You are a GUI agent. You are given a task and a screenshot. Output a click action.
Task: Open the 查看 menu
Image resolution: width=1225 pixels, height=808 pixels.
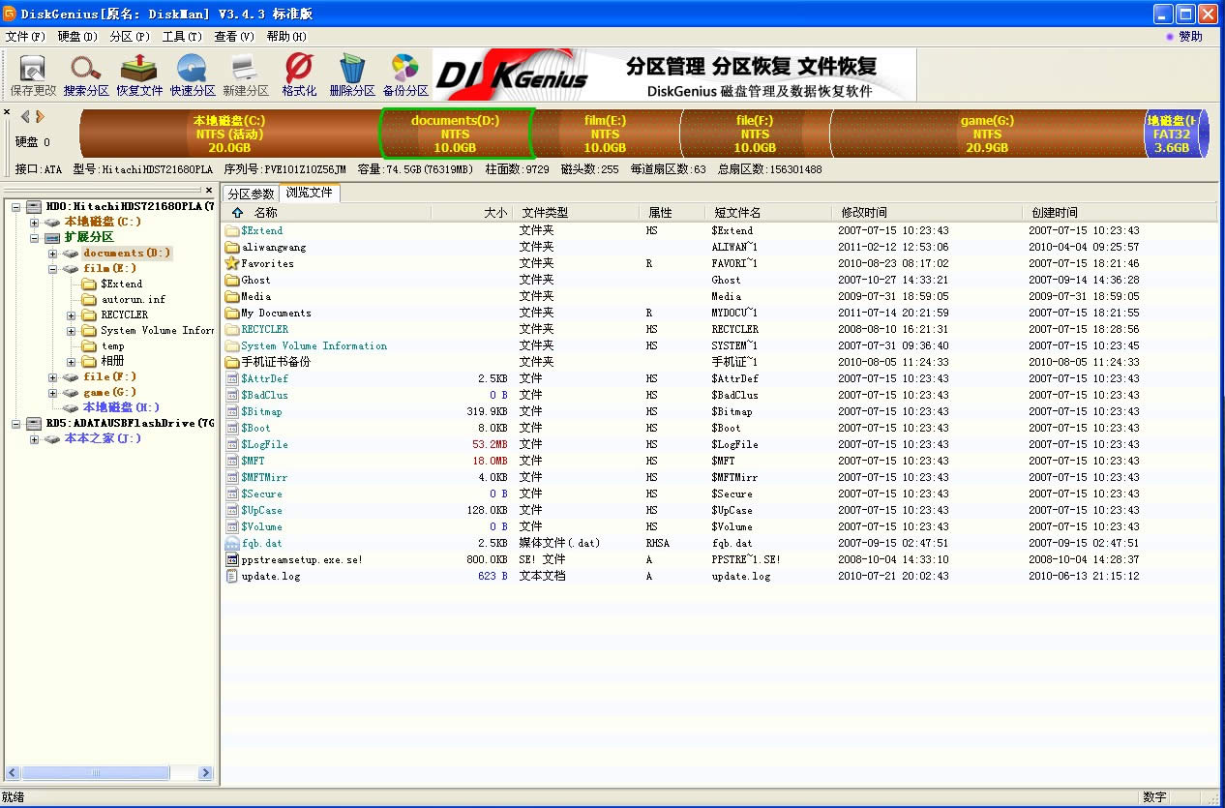click(221, 37)
